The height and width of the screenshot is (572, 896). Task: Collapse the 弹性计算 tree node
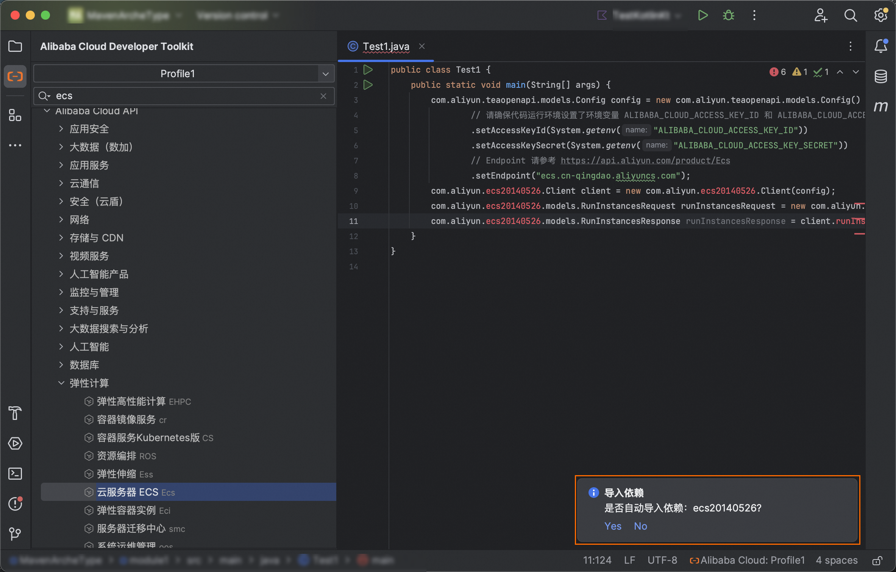click(x=61, y=383)
